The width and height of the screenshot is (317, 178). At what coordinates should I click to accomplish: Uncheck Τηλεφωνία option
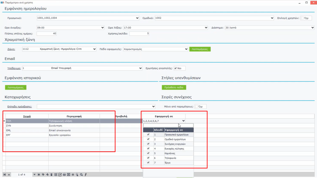148,158
